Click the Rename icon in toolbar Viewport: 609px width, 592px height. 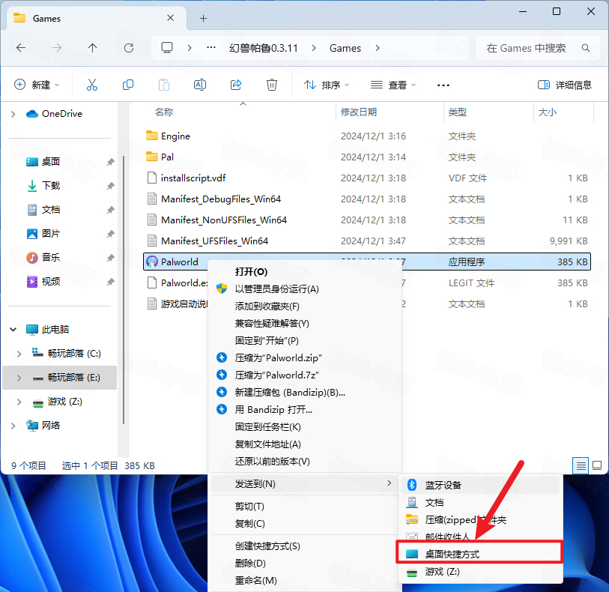[200, 85]
